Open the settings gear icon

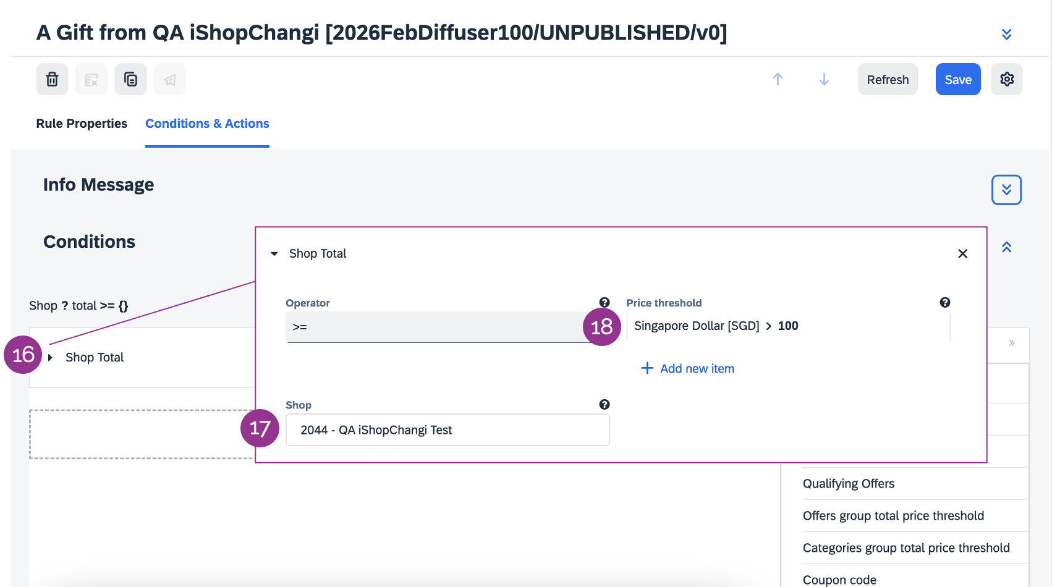[x=1006, y=79]
